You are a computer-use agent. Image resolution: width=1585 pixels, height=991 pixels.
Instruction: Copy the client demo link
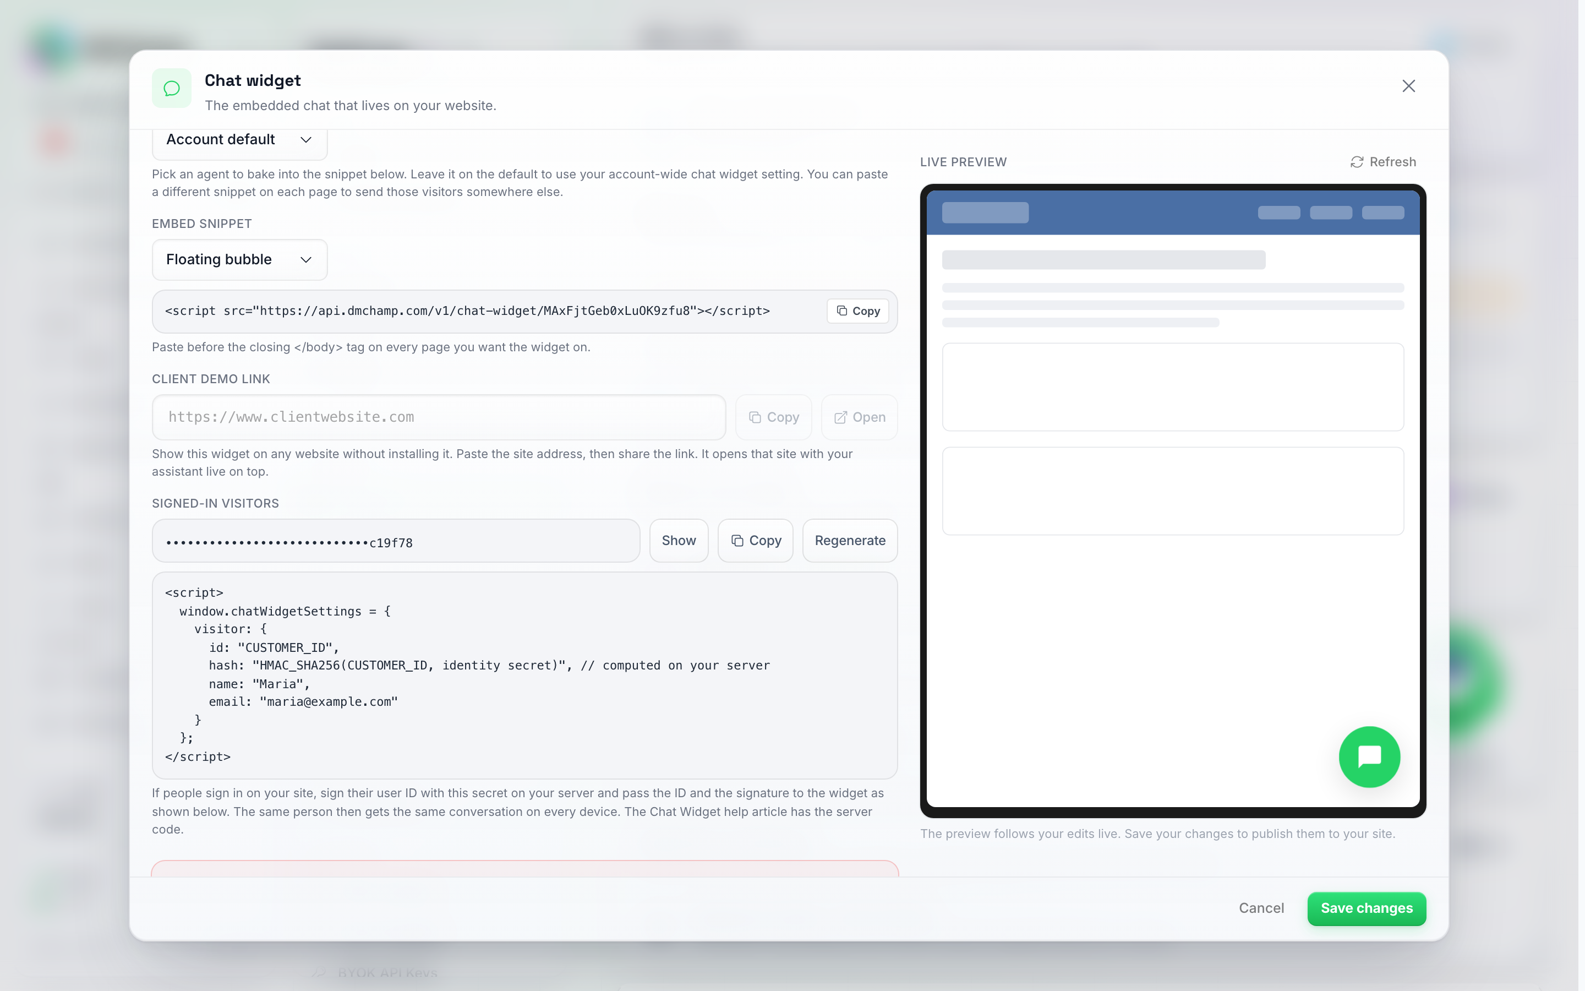[773, 417]
